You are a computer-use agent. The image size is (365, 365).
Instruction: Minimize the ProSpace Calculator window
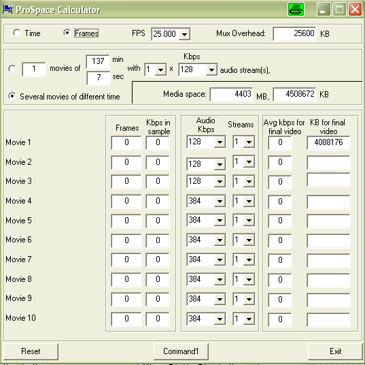pyautogui.click(x=323, y=10)
